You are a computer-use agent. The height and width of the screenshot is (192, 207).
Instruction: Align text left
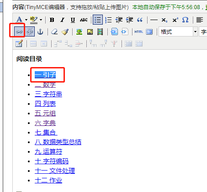point(200,20)
